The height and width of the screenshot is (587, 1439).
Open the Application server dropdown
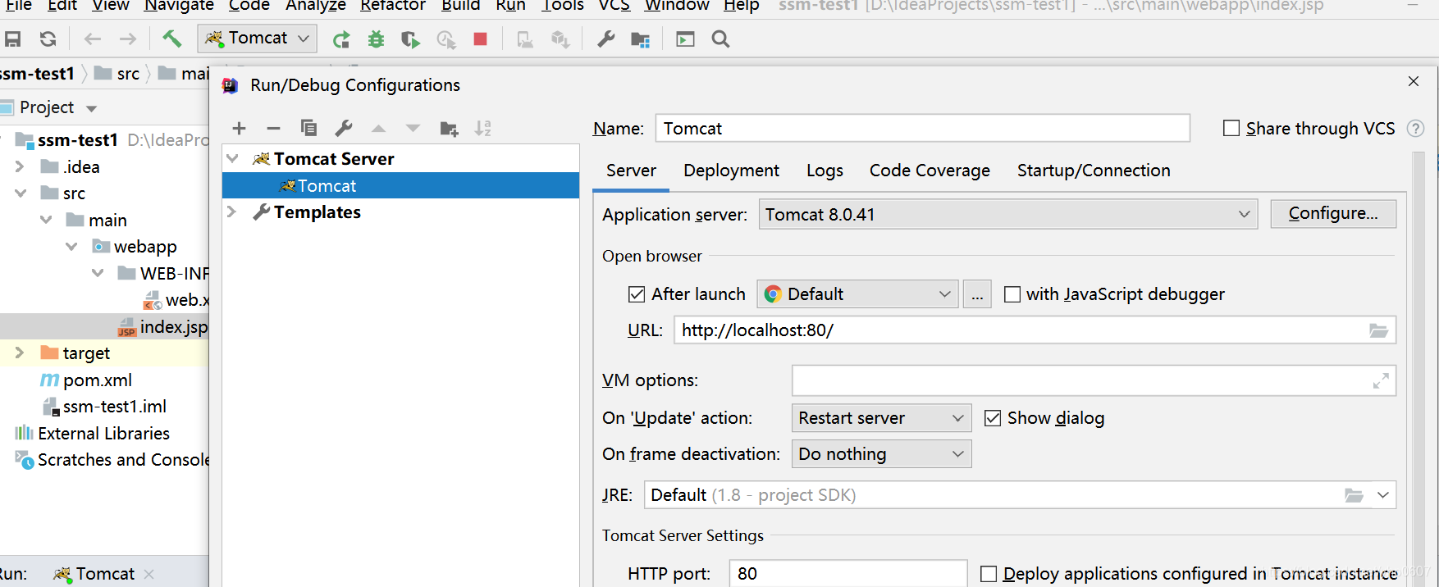point(1008,215)
